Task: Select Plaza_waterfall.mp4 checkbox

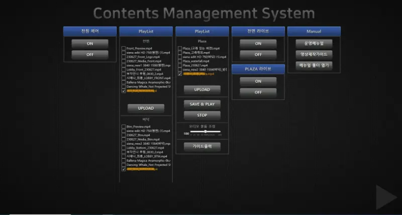Action: coord(180,61)
